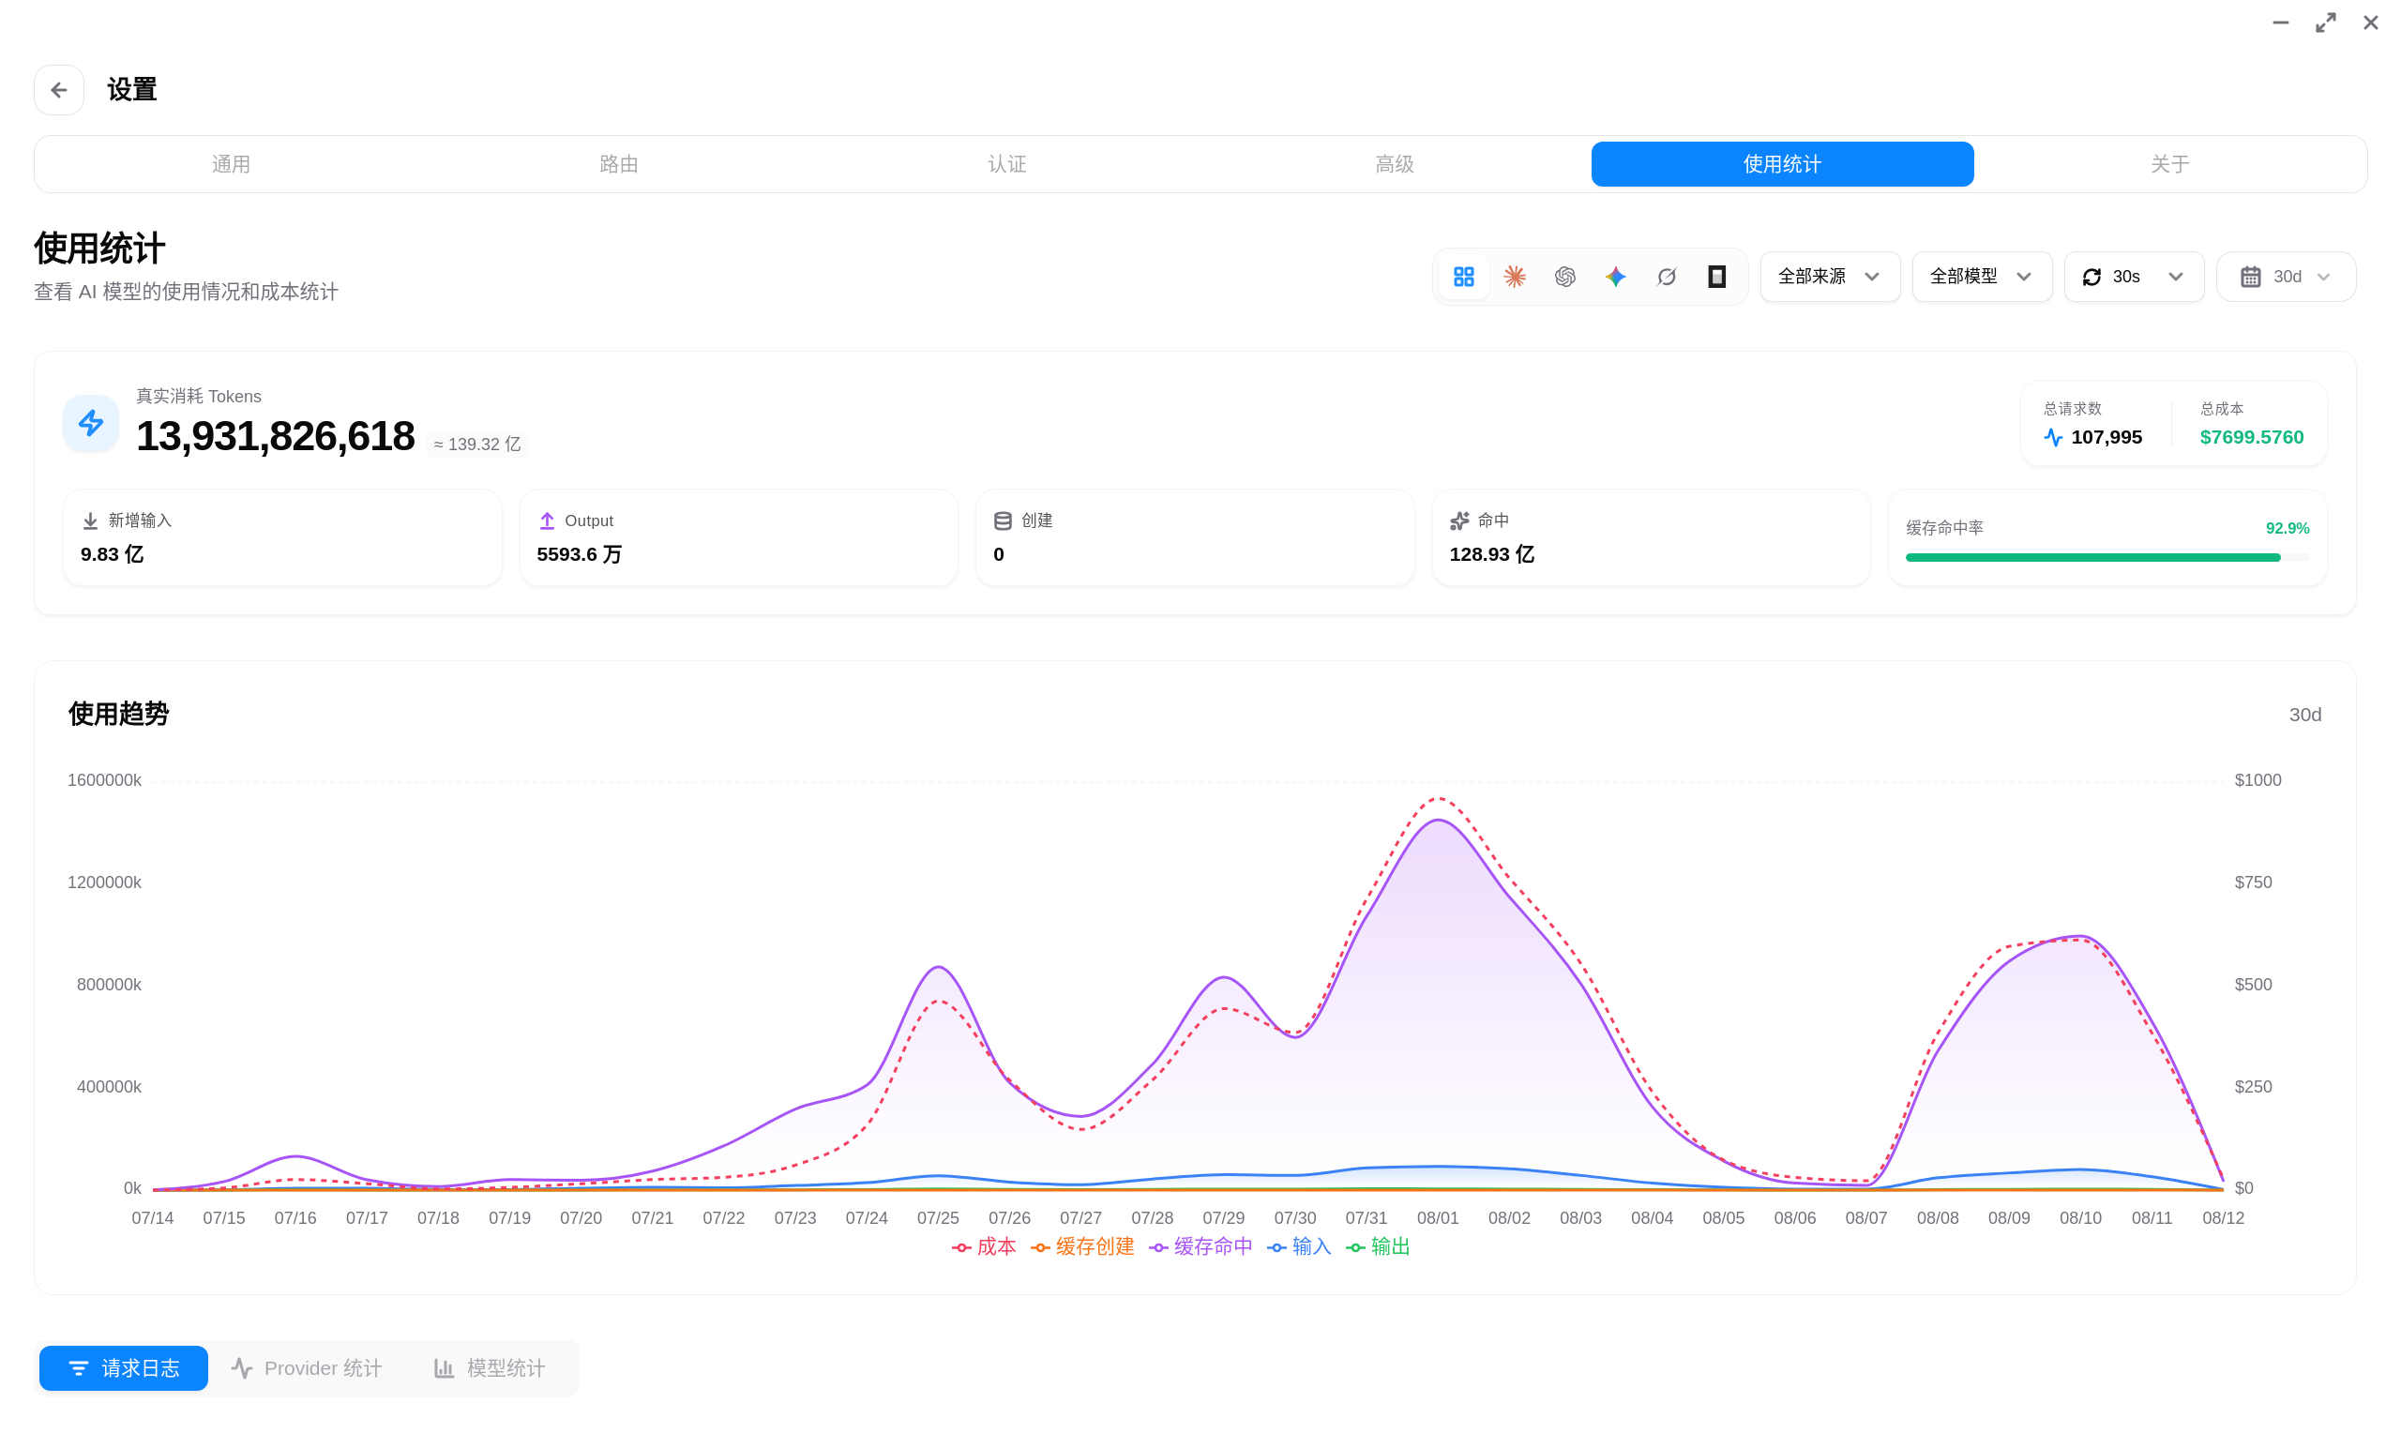Image resolution: width=2401 pixels, height=1433 pixels.
Task: Open the 30d date range selector
Action: 2285,278
